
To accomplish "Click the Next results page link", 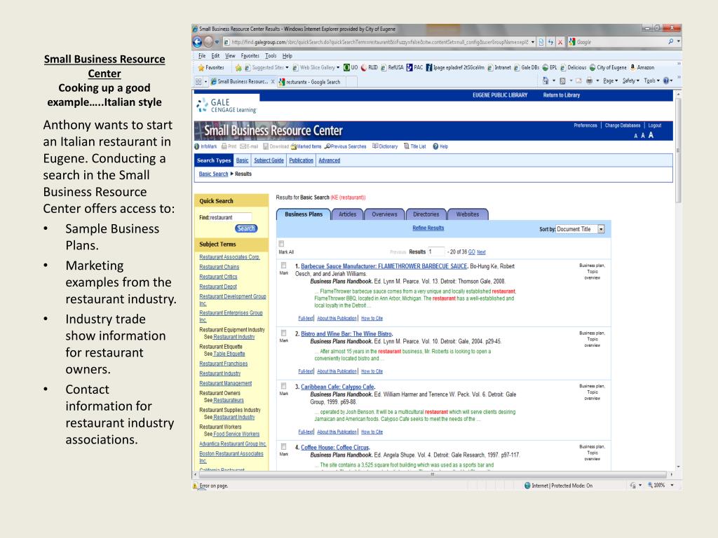I will [481, 252].
